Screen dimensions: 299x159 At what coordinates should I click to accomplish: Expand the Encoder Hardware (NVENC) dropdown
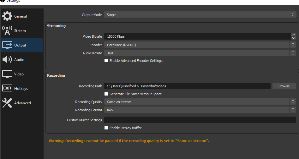click(x=200, y=45)
